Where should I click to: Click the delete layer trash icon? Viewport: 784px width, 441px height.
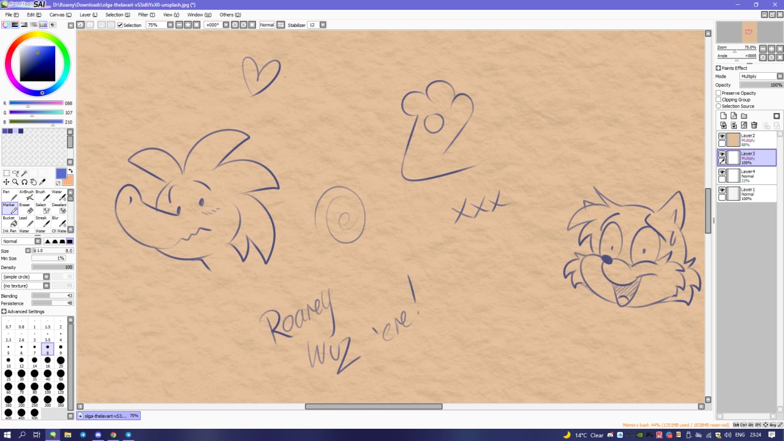point(754,125)
